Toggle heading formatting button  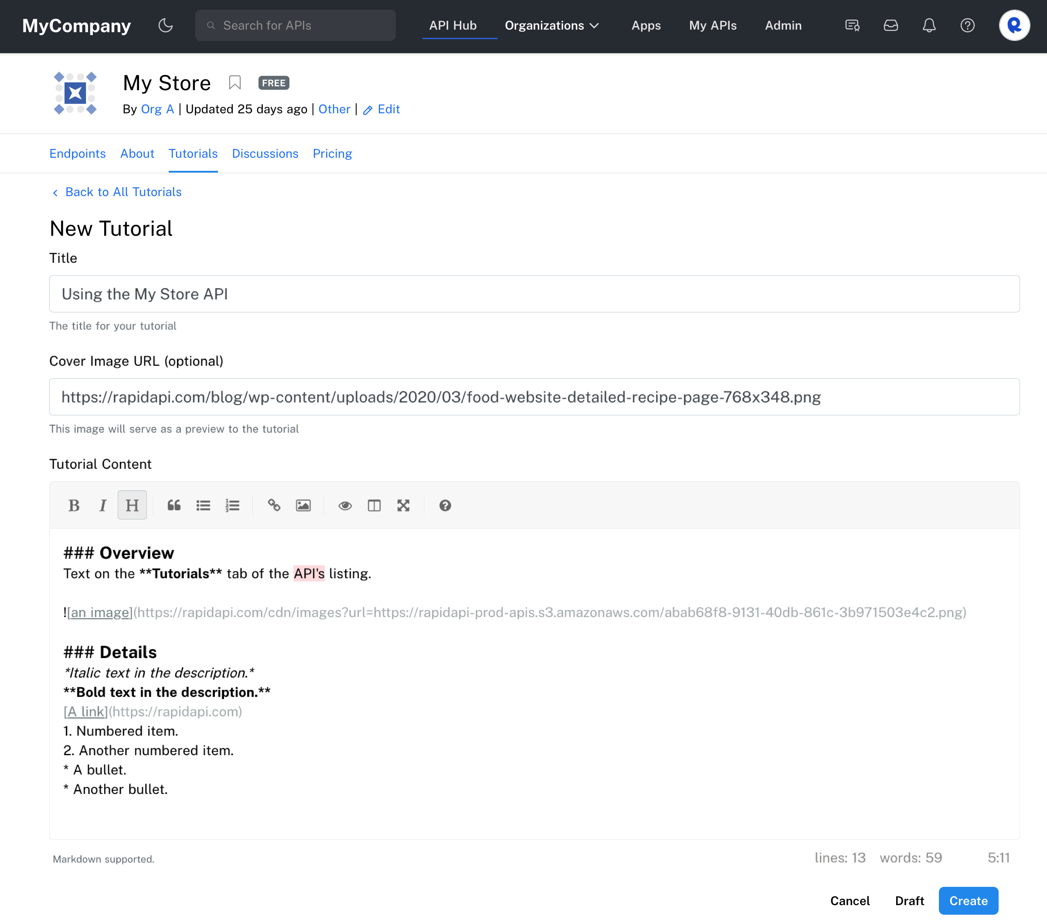coord(132,505)
